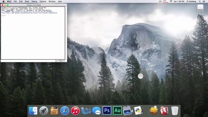
Task: Open the Edit menu
Action: click(x=21, y=1)
